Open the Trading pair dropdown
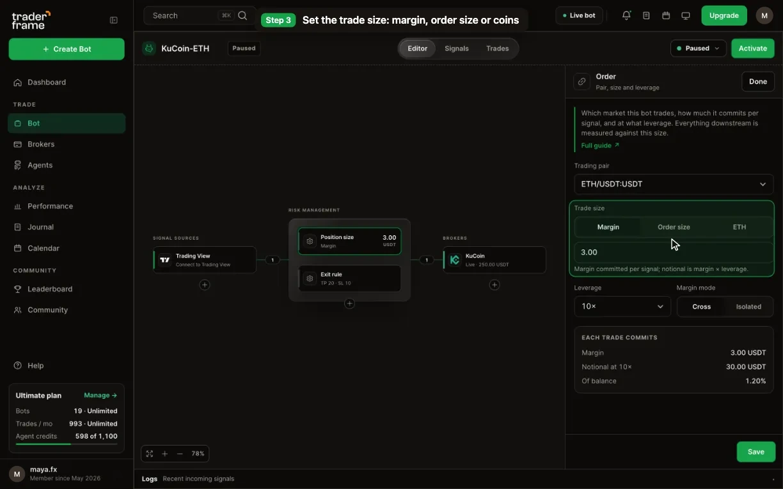 click(x=674, y=184)
